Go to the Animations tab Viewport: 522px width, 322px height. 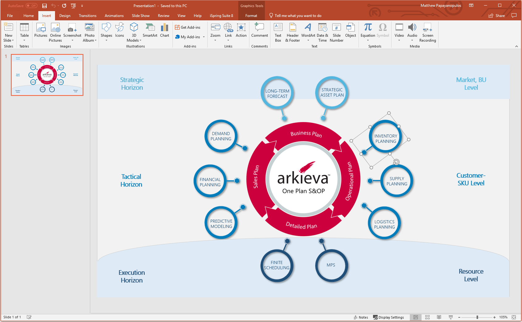114,15
